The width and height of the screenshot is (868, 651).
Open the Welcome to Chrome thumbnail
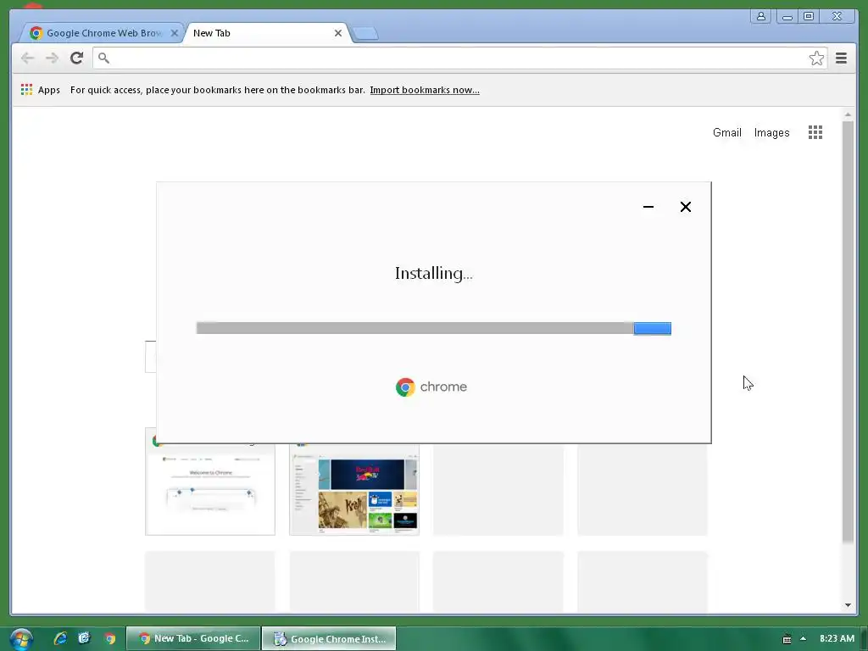coord(210,489)
